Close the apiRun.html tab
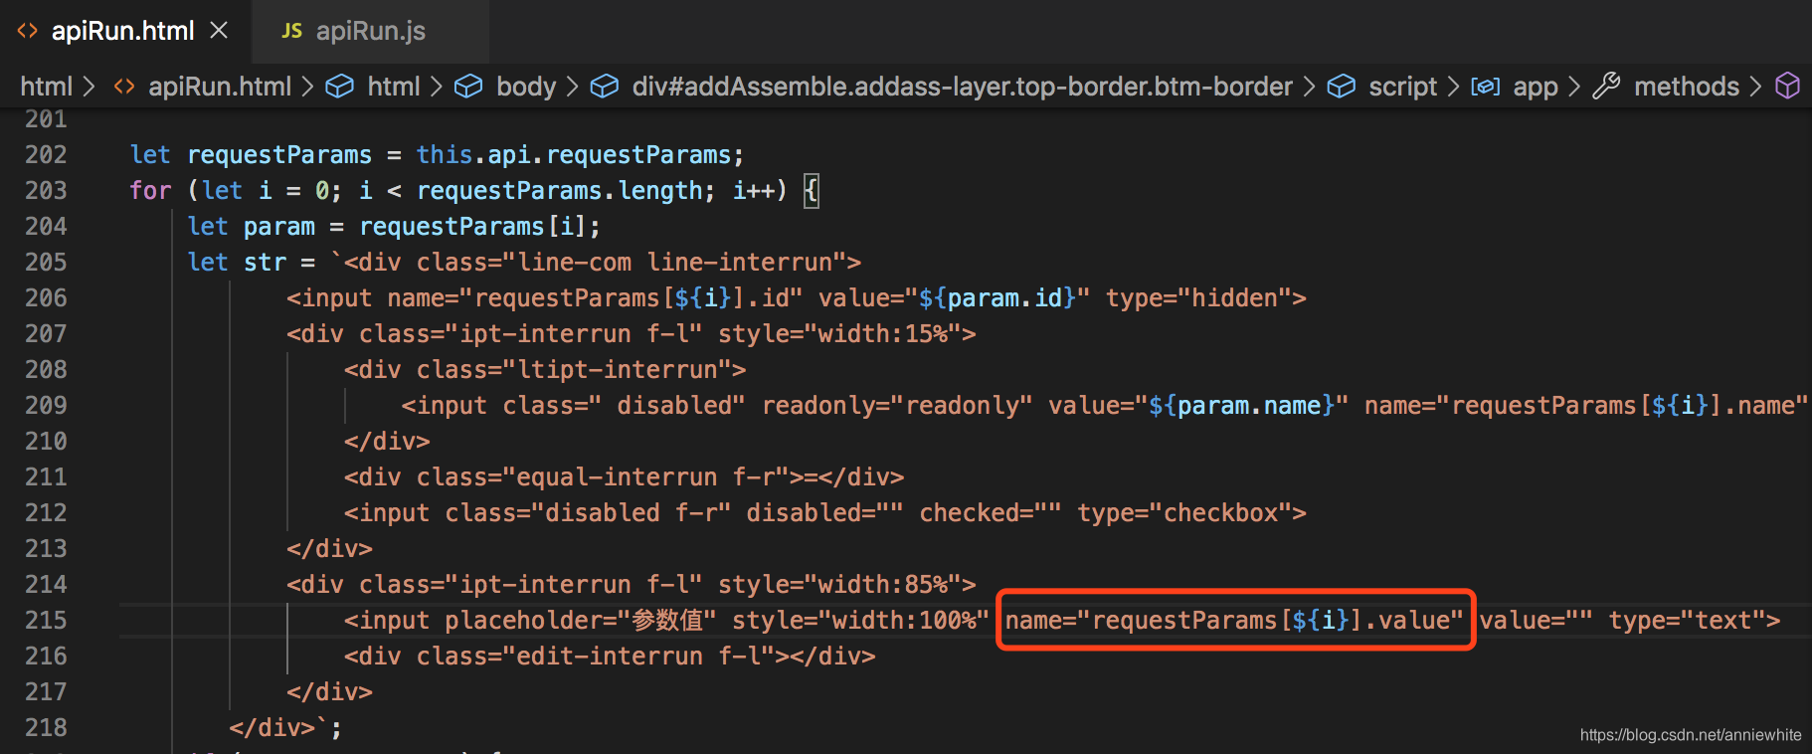 (219, 31)
